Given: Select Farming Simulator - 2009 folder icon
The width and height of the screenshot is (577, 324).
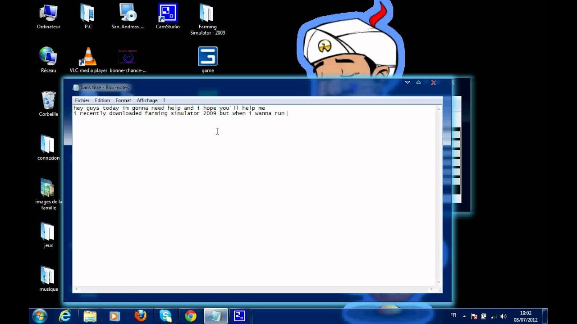Looking at the screenshot, I should 207,20.
